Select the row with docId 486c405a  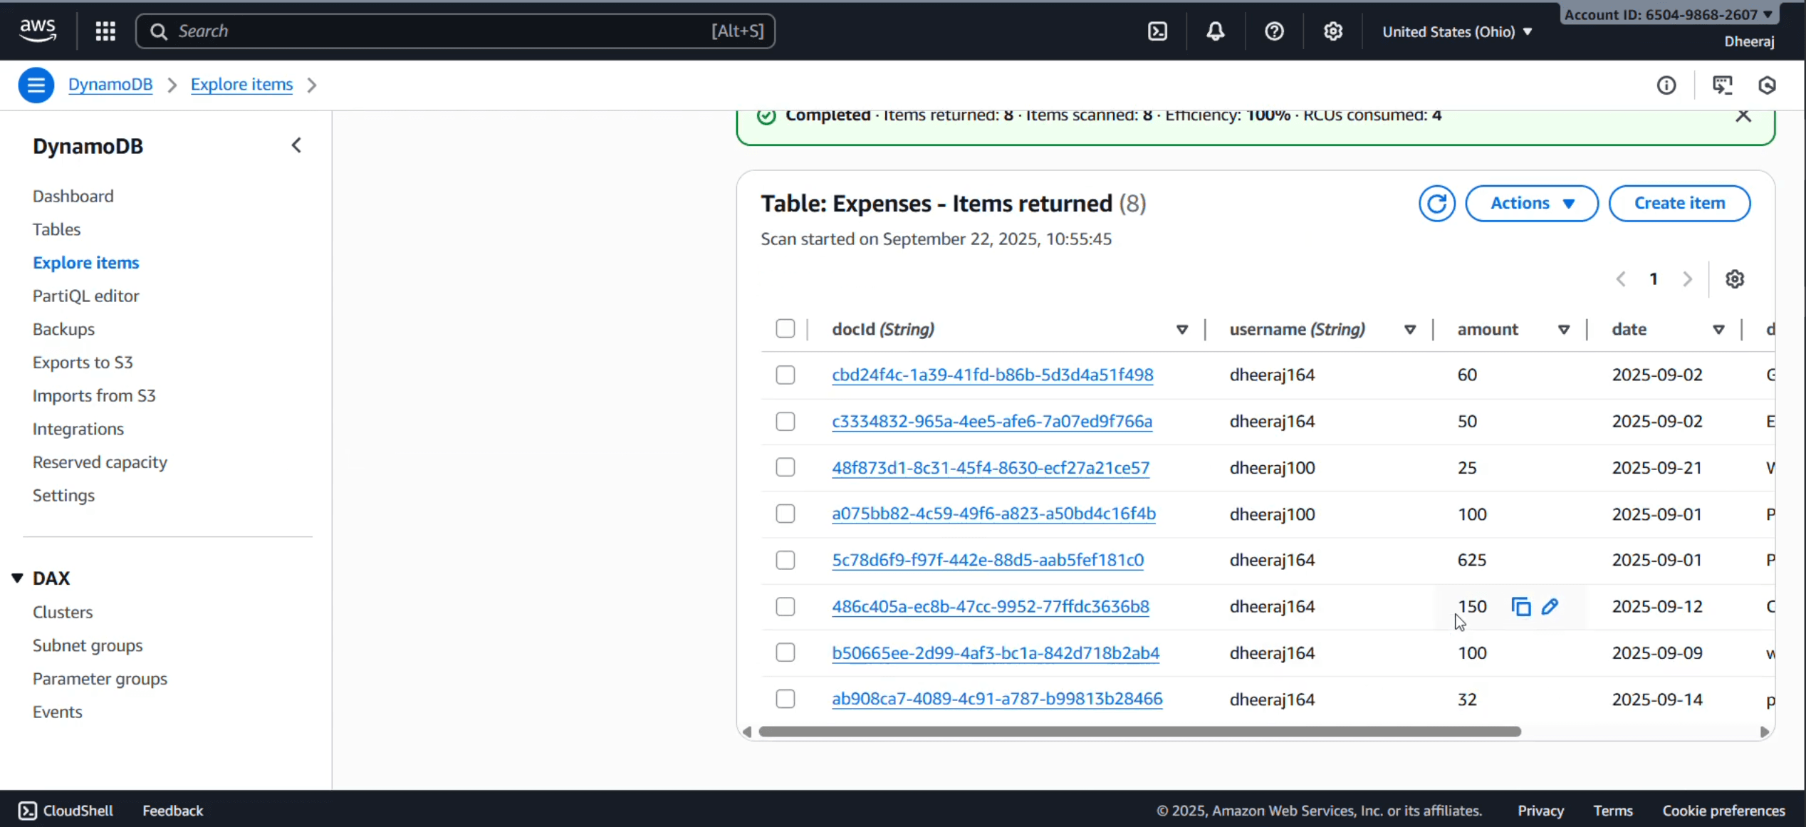click(785, 607)
